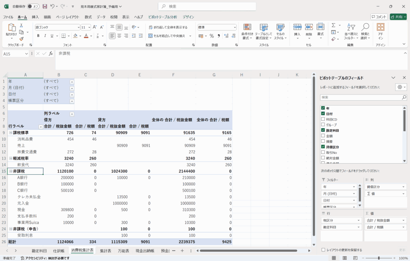Open Sort and Filter menu
Screen dimensions: 410x261
coord(351,31)
